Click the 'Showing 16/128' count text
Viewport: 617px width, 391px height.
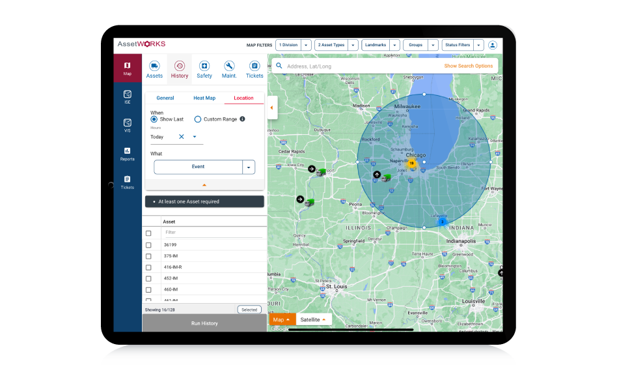[x=159, y=310]
